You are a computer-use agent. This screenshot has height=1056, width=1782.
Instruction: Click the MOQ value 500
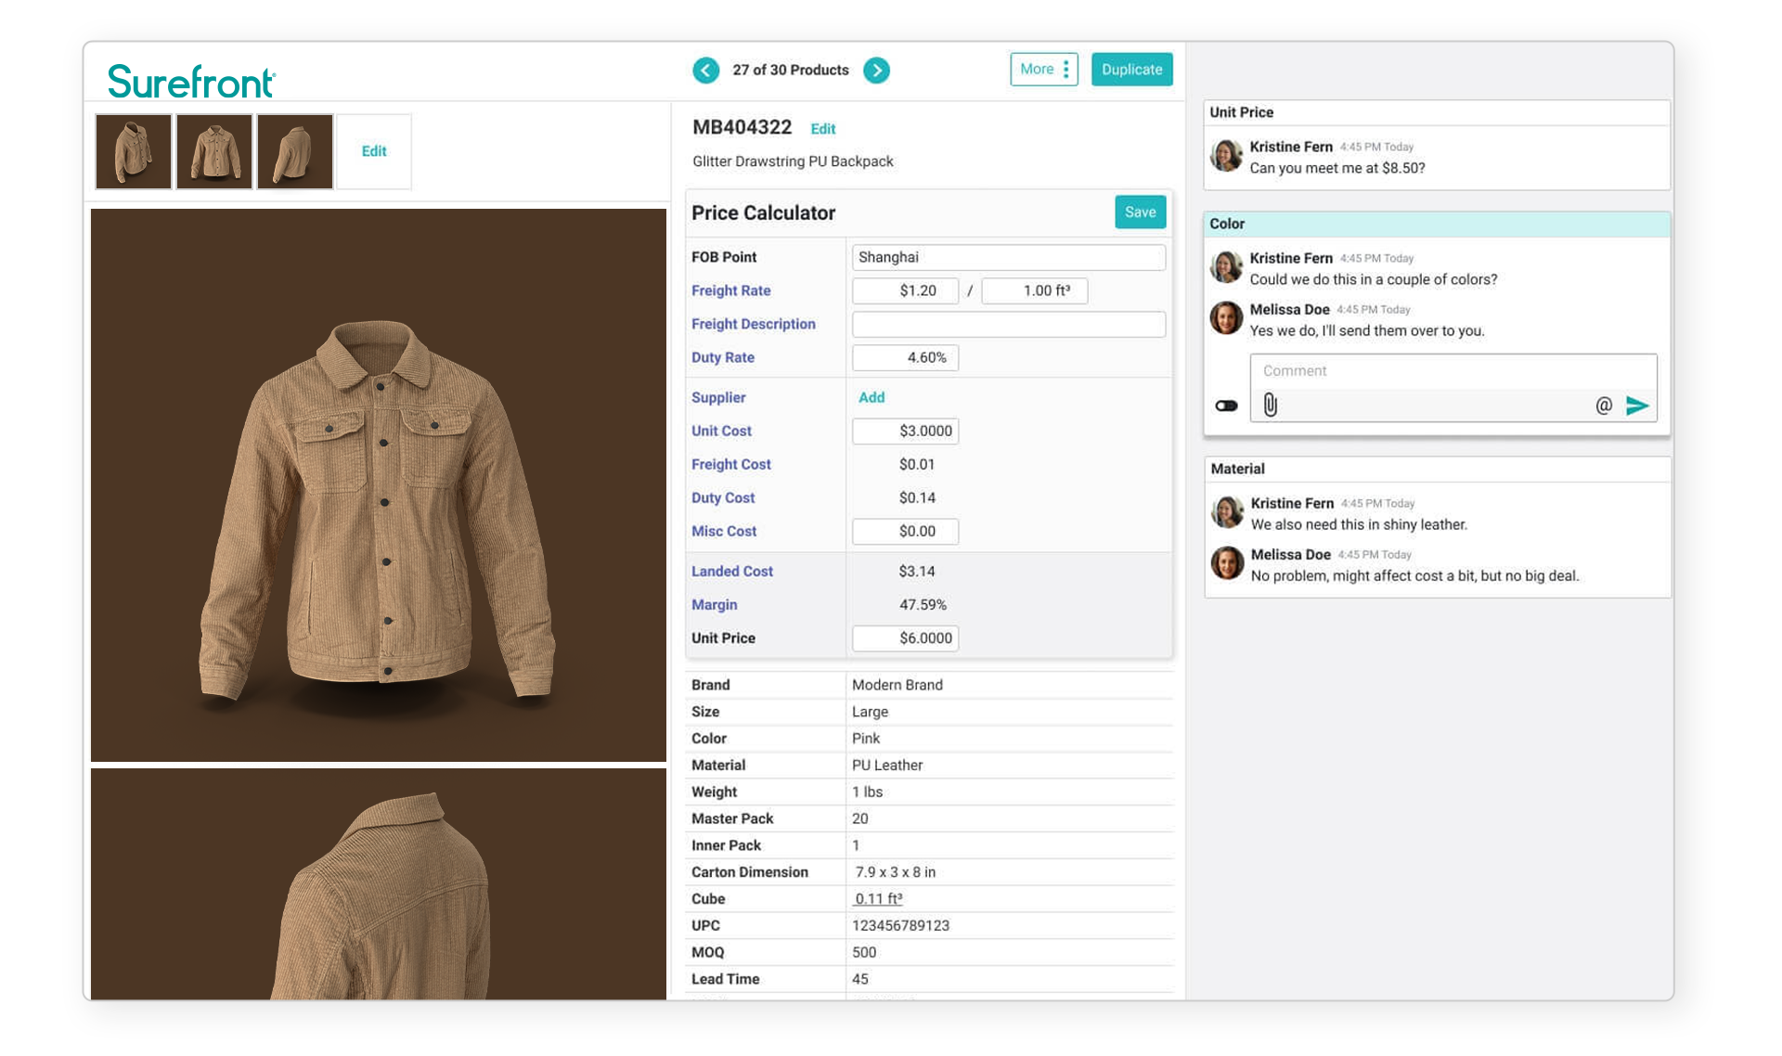coord(864,952)
